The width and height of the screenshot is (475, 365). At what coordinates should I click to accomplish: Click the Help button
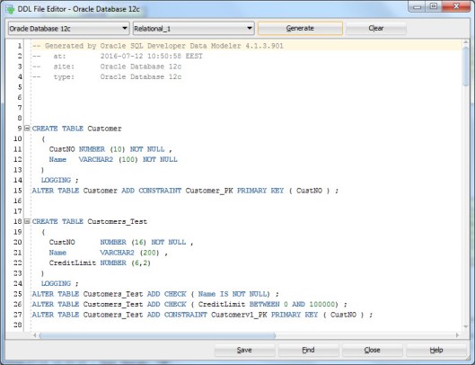click(436, 350)
